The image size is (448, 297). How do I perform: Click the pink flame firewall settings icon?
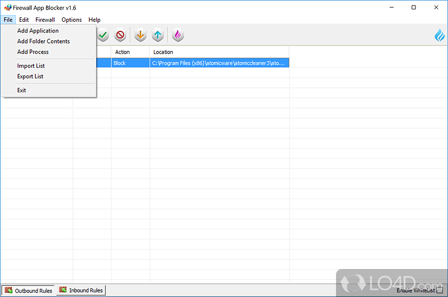point(178,36)
